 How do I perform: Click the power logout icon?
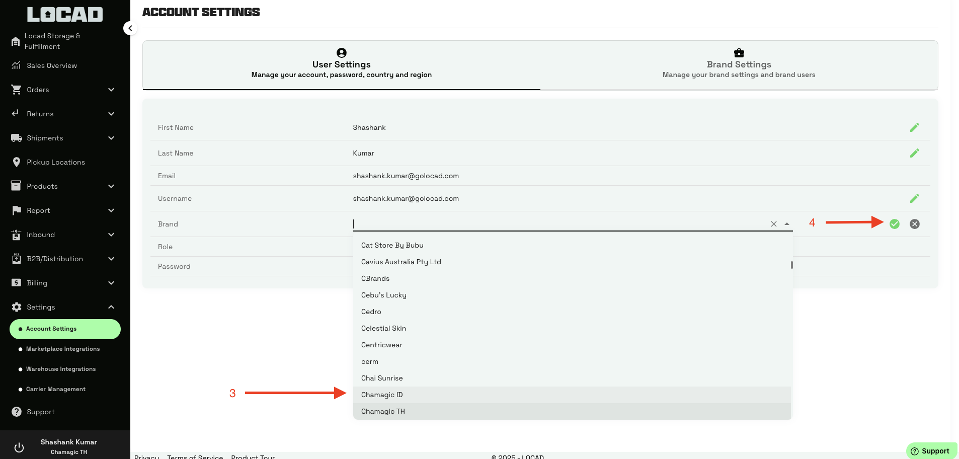(x=19, y=447)
